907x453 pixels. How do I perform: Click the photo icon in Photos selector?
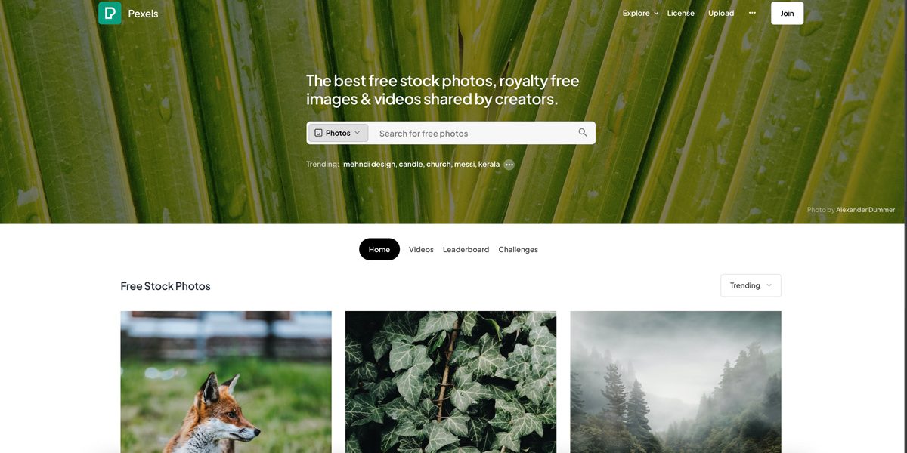click(x=318, y=133)
